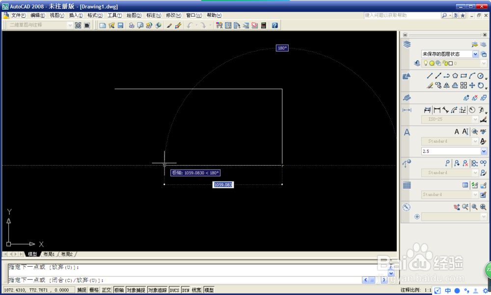Click the help search field
This screenshot has width=491, height=295.
click(402, 15)
